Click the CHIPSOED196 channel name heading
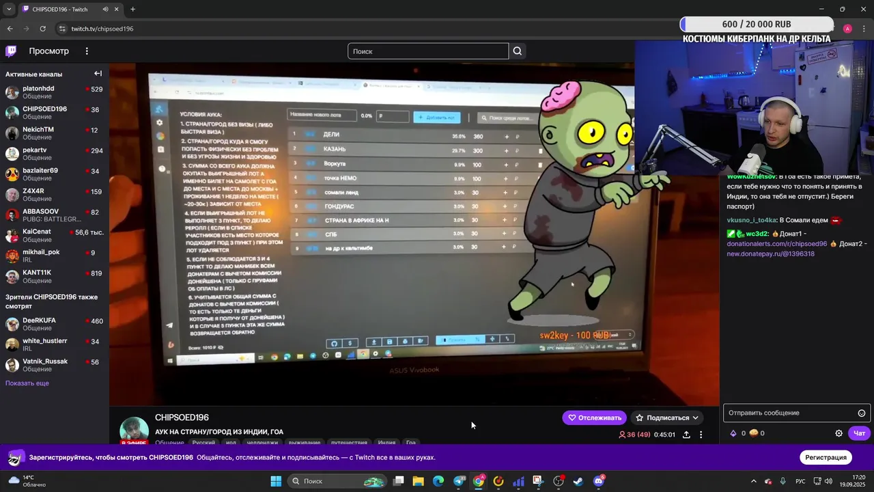Viewport: 874px width, 492px height. [182, 418]
